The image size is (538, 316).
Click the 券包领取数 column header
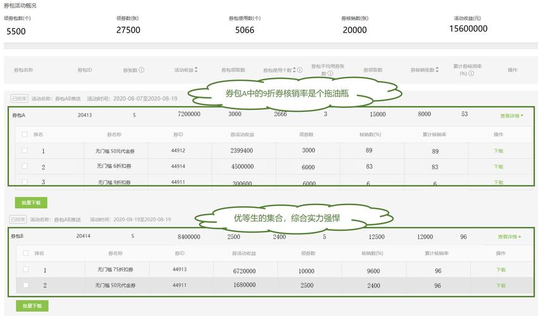(234, 70)
